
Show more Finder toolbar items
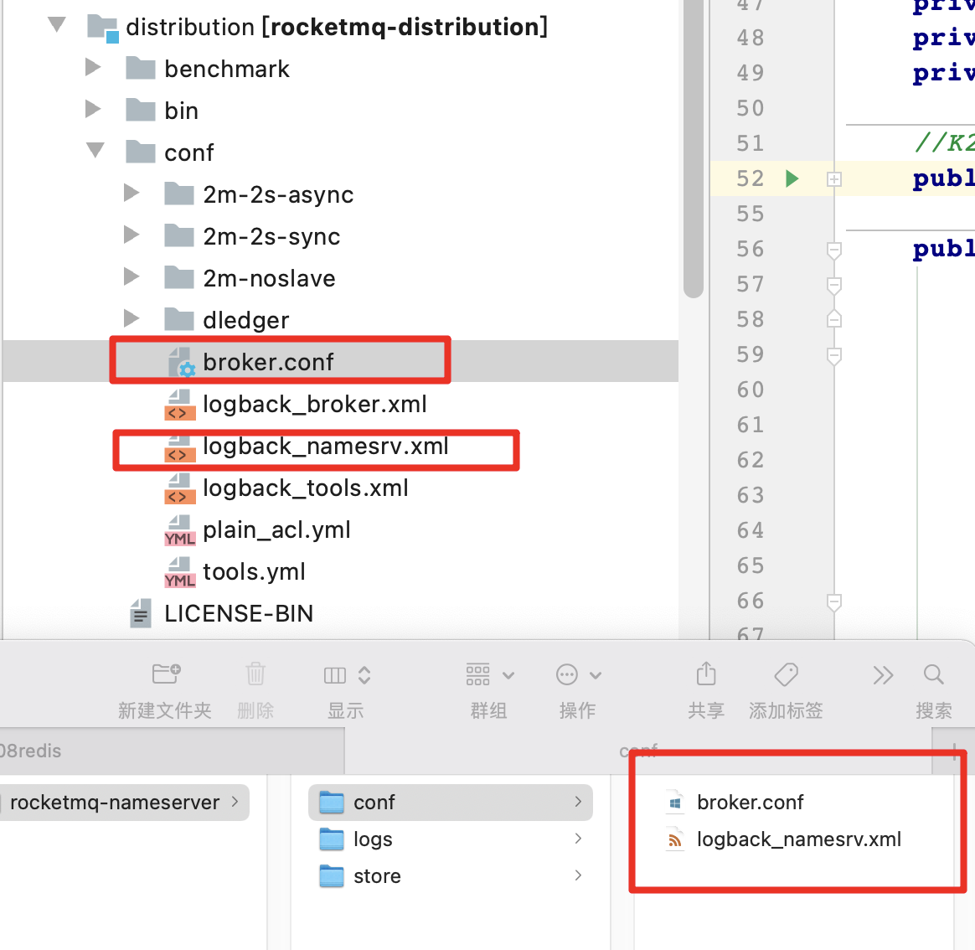pyautogui.click(x=883, y=675)
